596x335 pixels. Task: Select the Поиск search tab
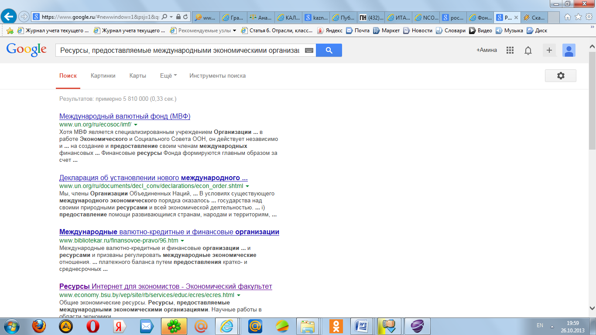(x=68, y=75)
